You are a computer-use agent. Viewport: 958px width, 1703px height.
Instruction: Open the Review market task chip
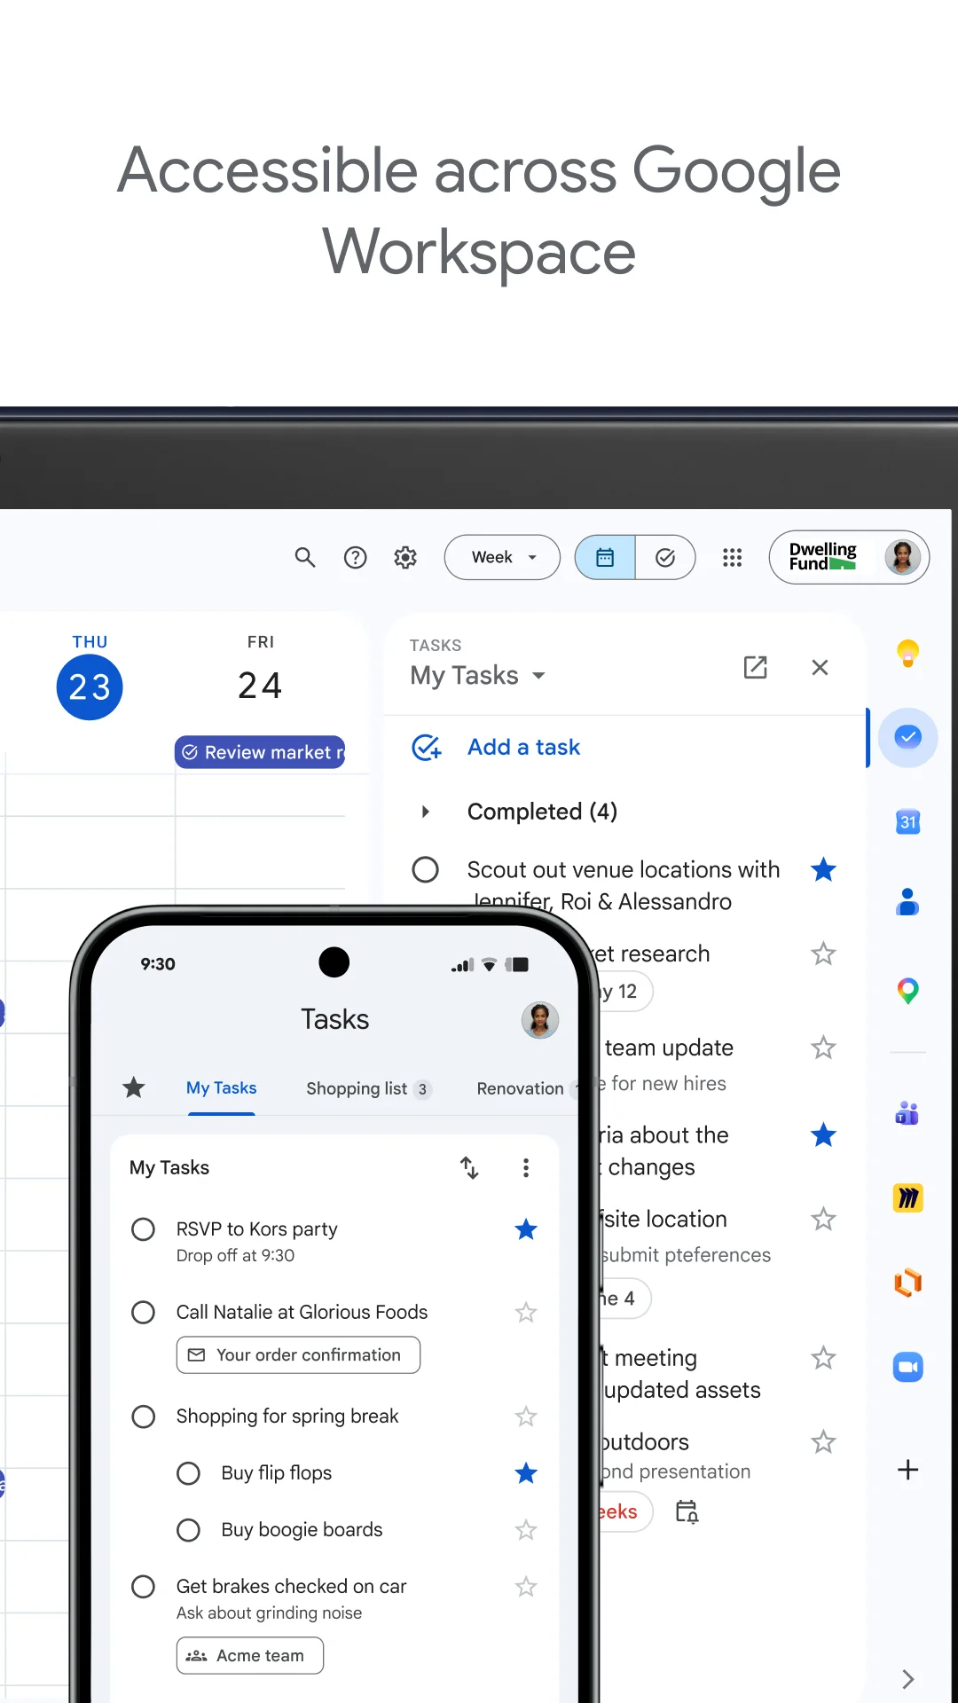(260, 752)
